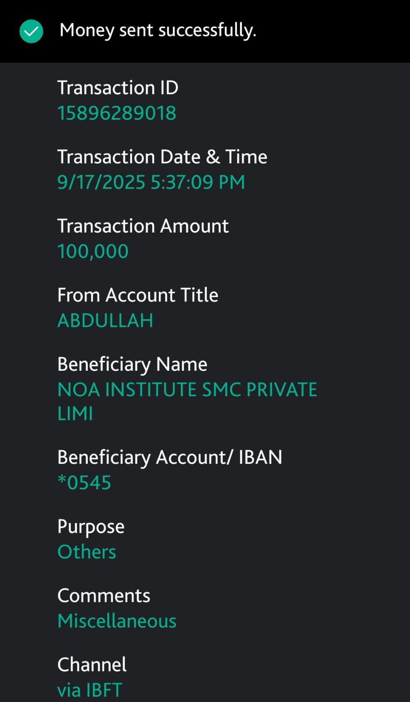Tap the sender name ABDULLAH
This screenshot has height=702, width=410.
coord(105,321)
